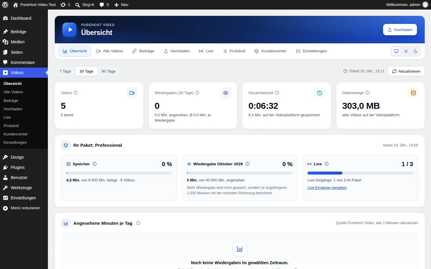Open the Neu content menu
This screenshot has width=431, height=269.
121,5
